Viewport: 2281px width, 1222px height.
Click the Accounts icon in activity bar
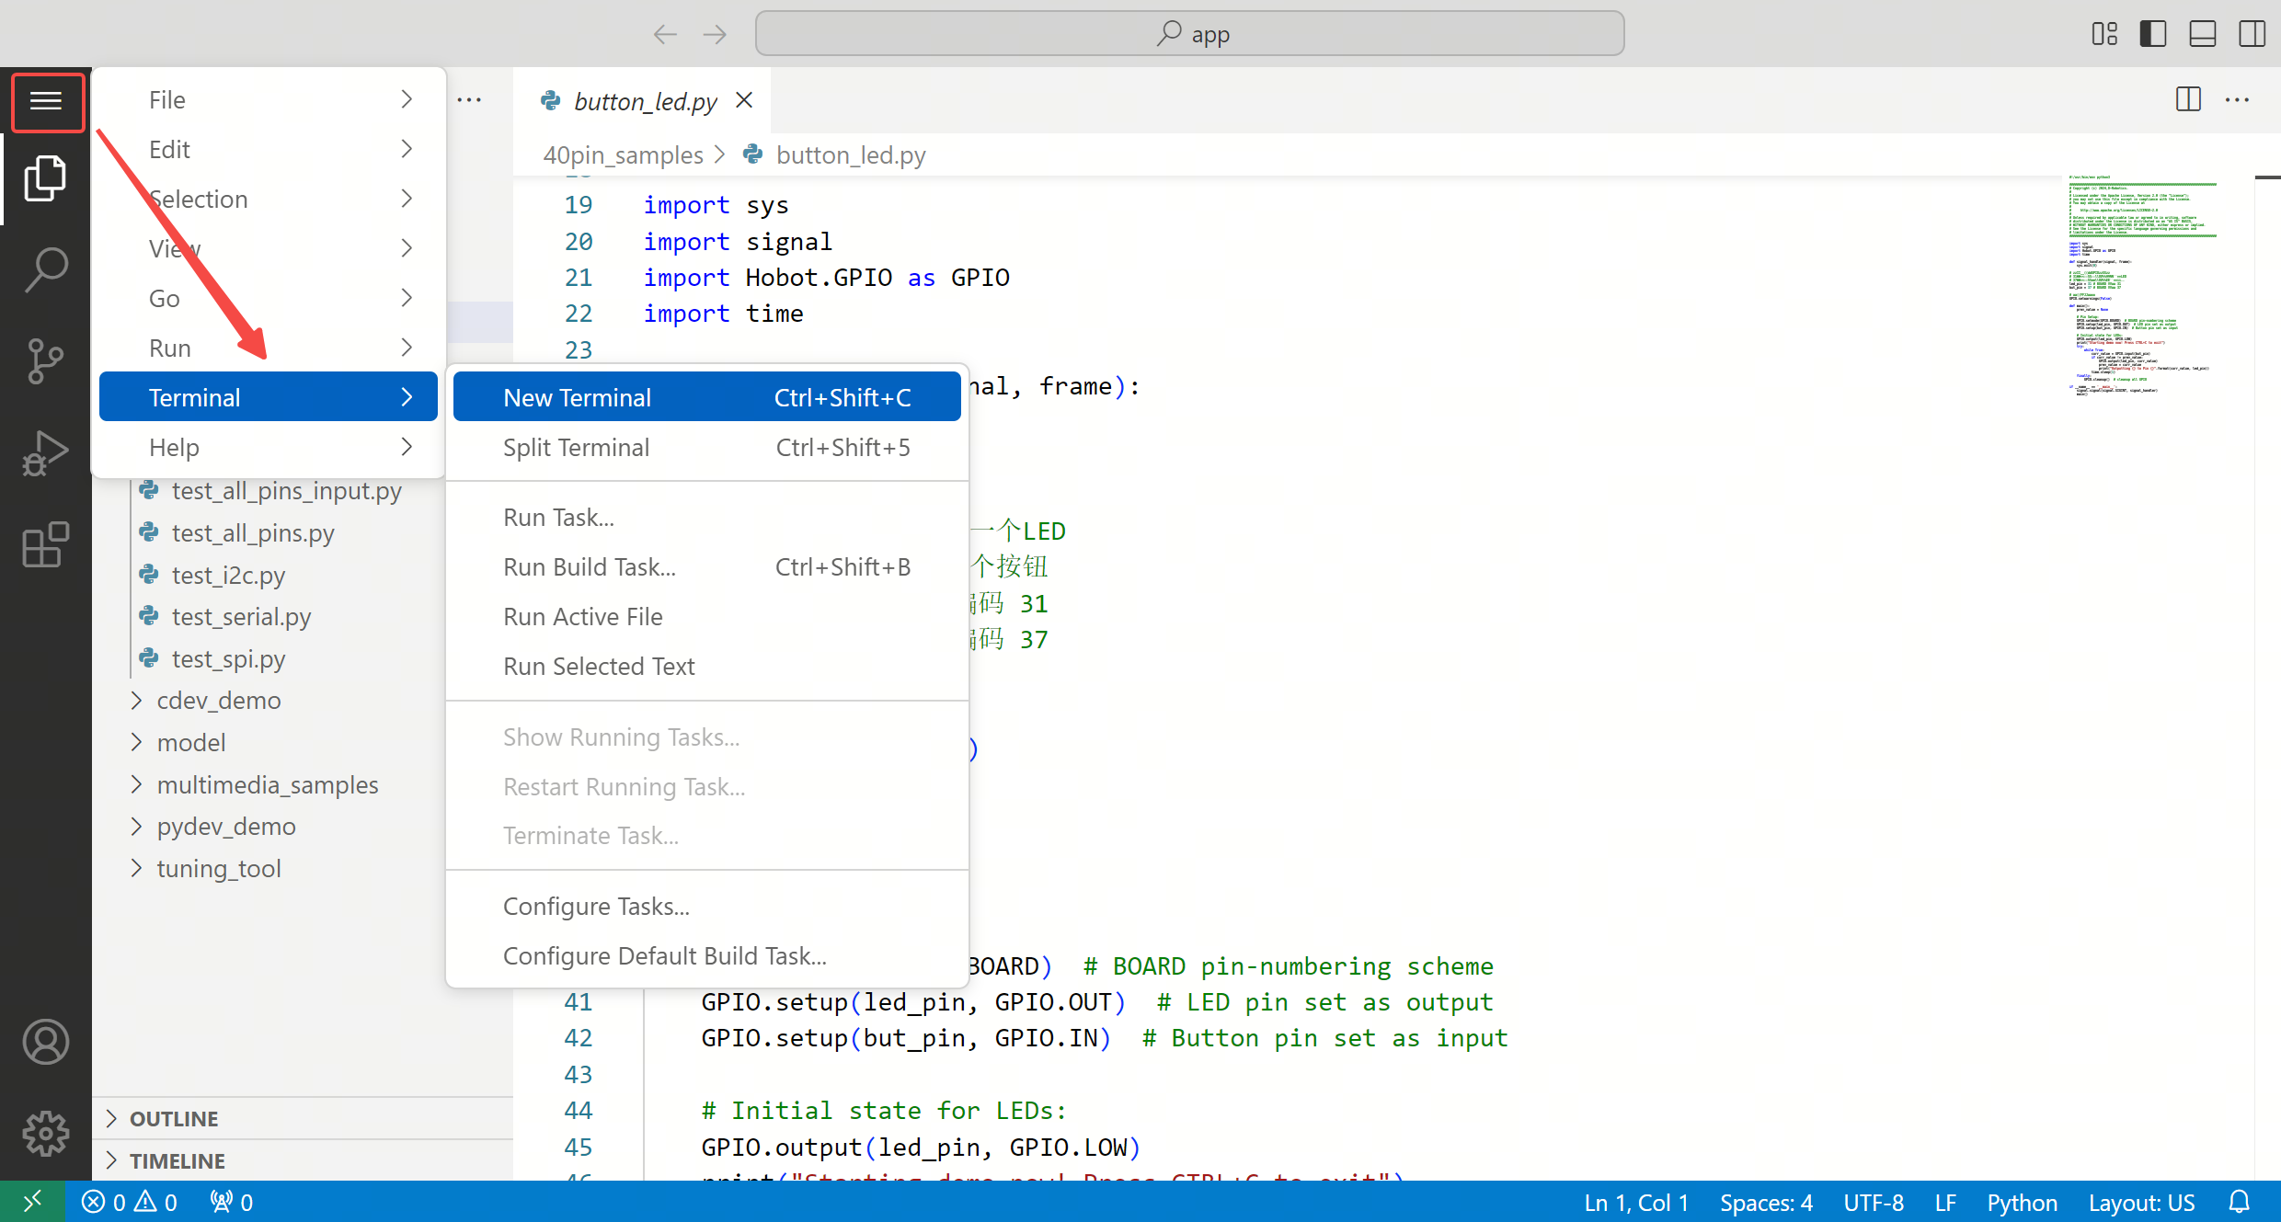click(45, 1042)
